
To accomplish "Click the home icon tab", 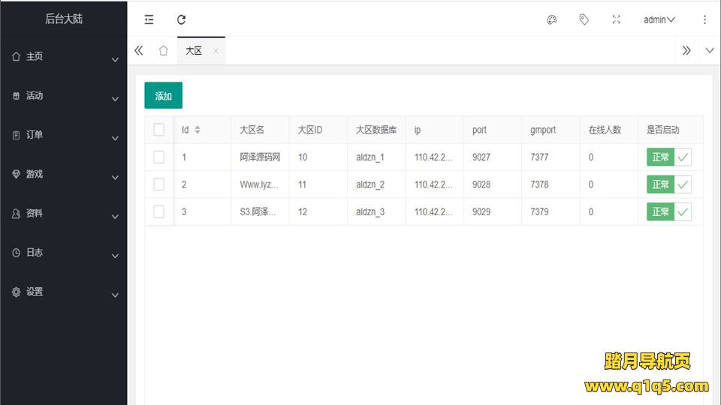I will [x=163, y=51].
